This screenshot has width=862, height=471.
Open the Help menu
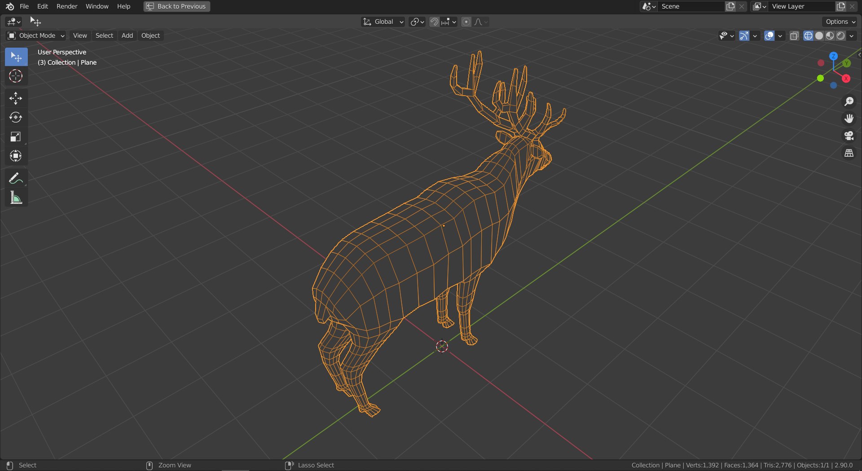point(123,6)
